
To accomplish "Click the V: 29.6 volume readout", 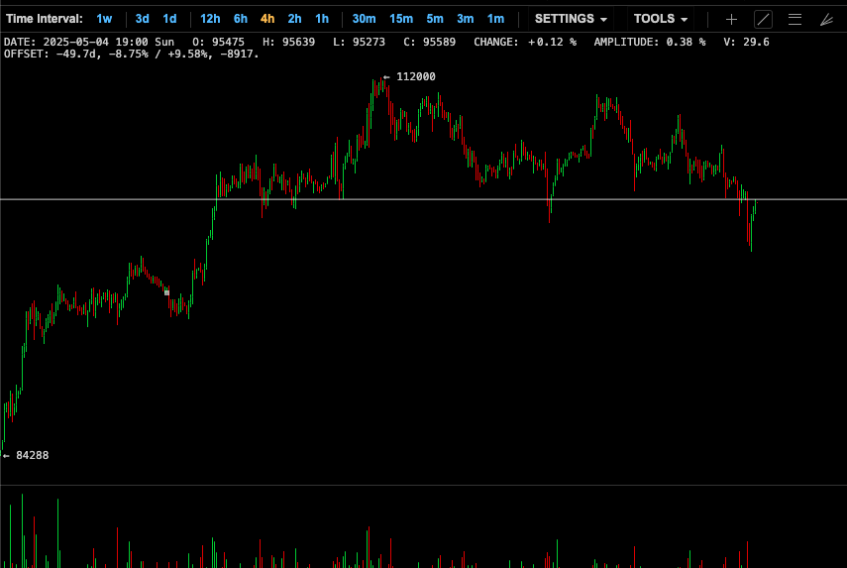I will [x=747, y=43].
